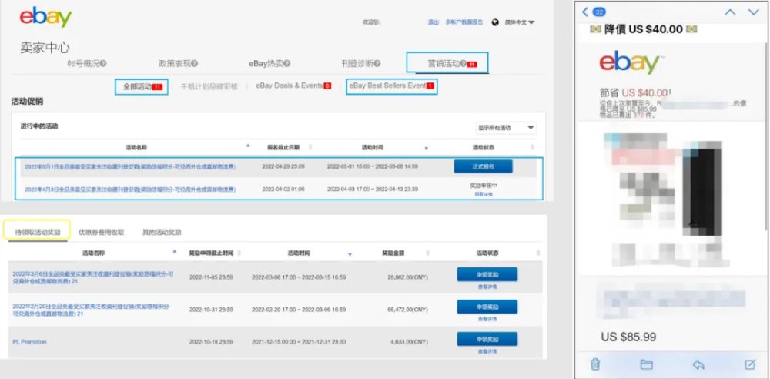Viewport: 770px width, 379px height.
Task: Open the 优惠券费用收取 tab
Action: point(101,232)
